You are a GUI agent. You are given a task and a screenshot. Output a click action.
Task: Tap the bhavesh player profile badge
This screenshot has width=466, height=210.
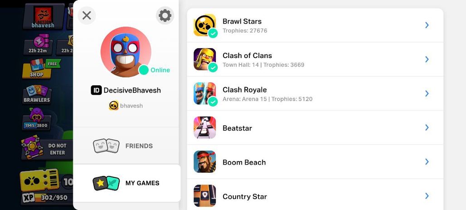coord(44,17)
